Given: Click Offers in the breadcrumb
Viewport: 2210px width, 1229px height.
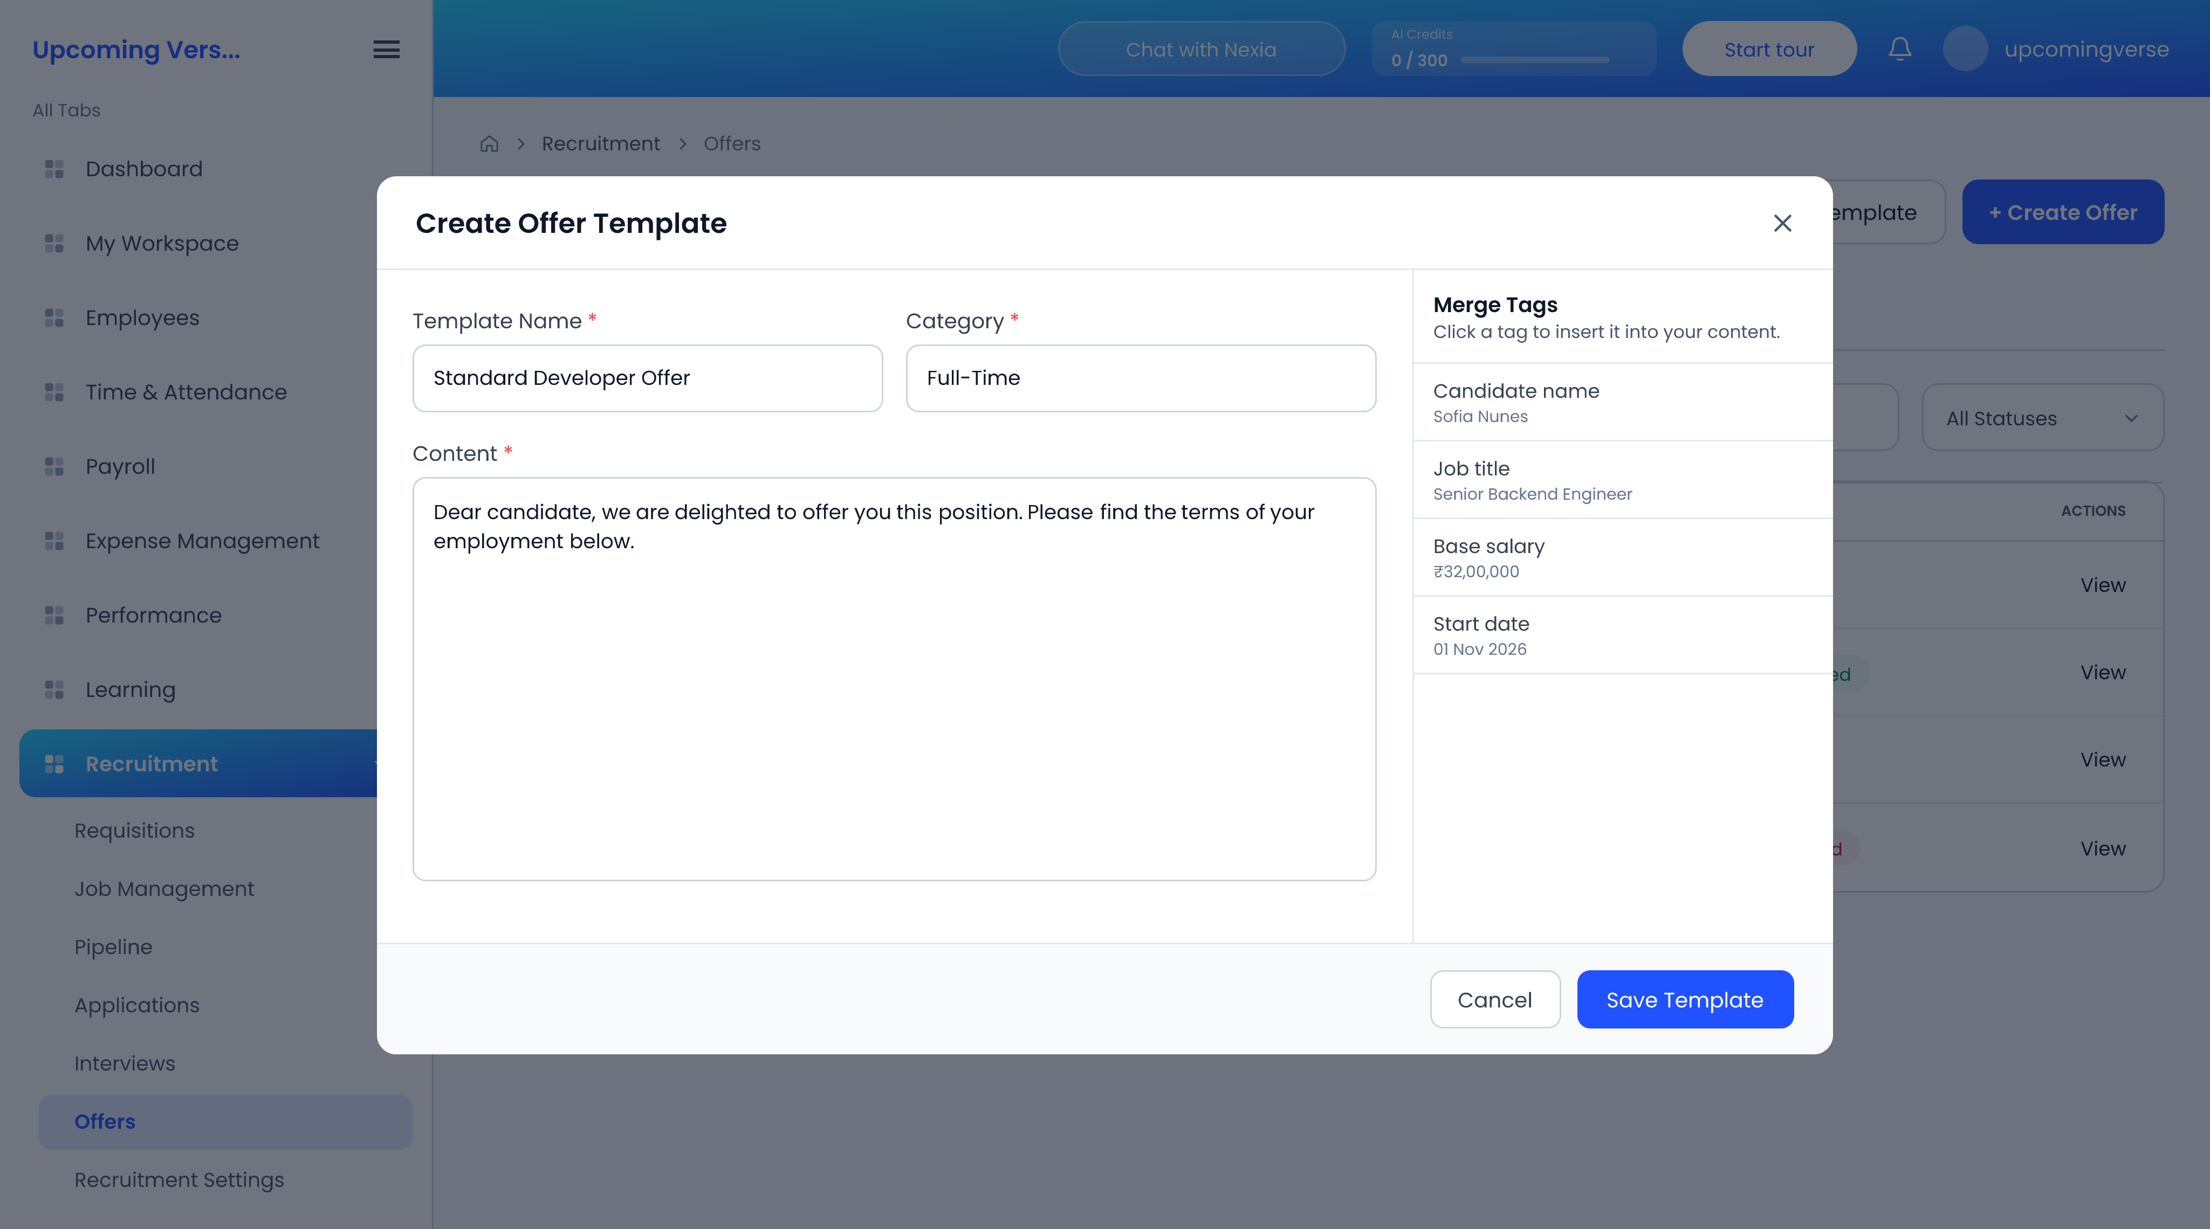Looking at the screenshot, I should [732, 143].
